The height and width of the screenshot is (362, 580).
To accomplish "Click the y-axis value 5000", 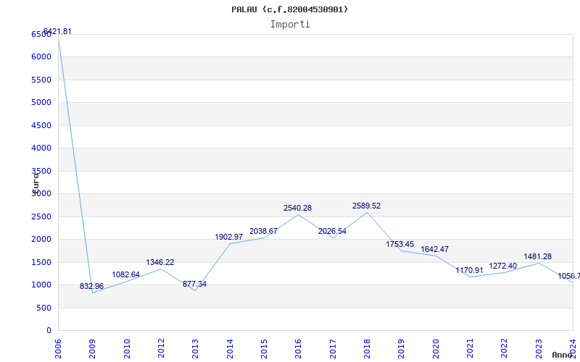I will pyautogui.click(x=41, y=102).
